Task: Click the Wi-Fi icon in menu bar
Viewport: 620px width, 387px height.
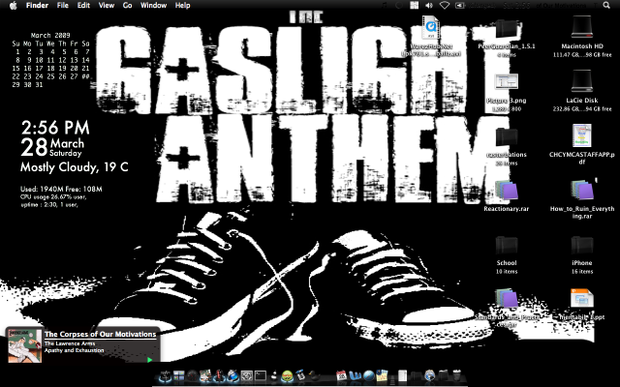Action: 445,5
